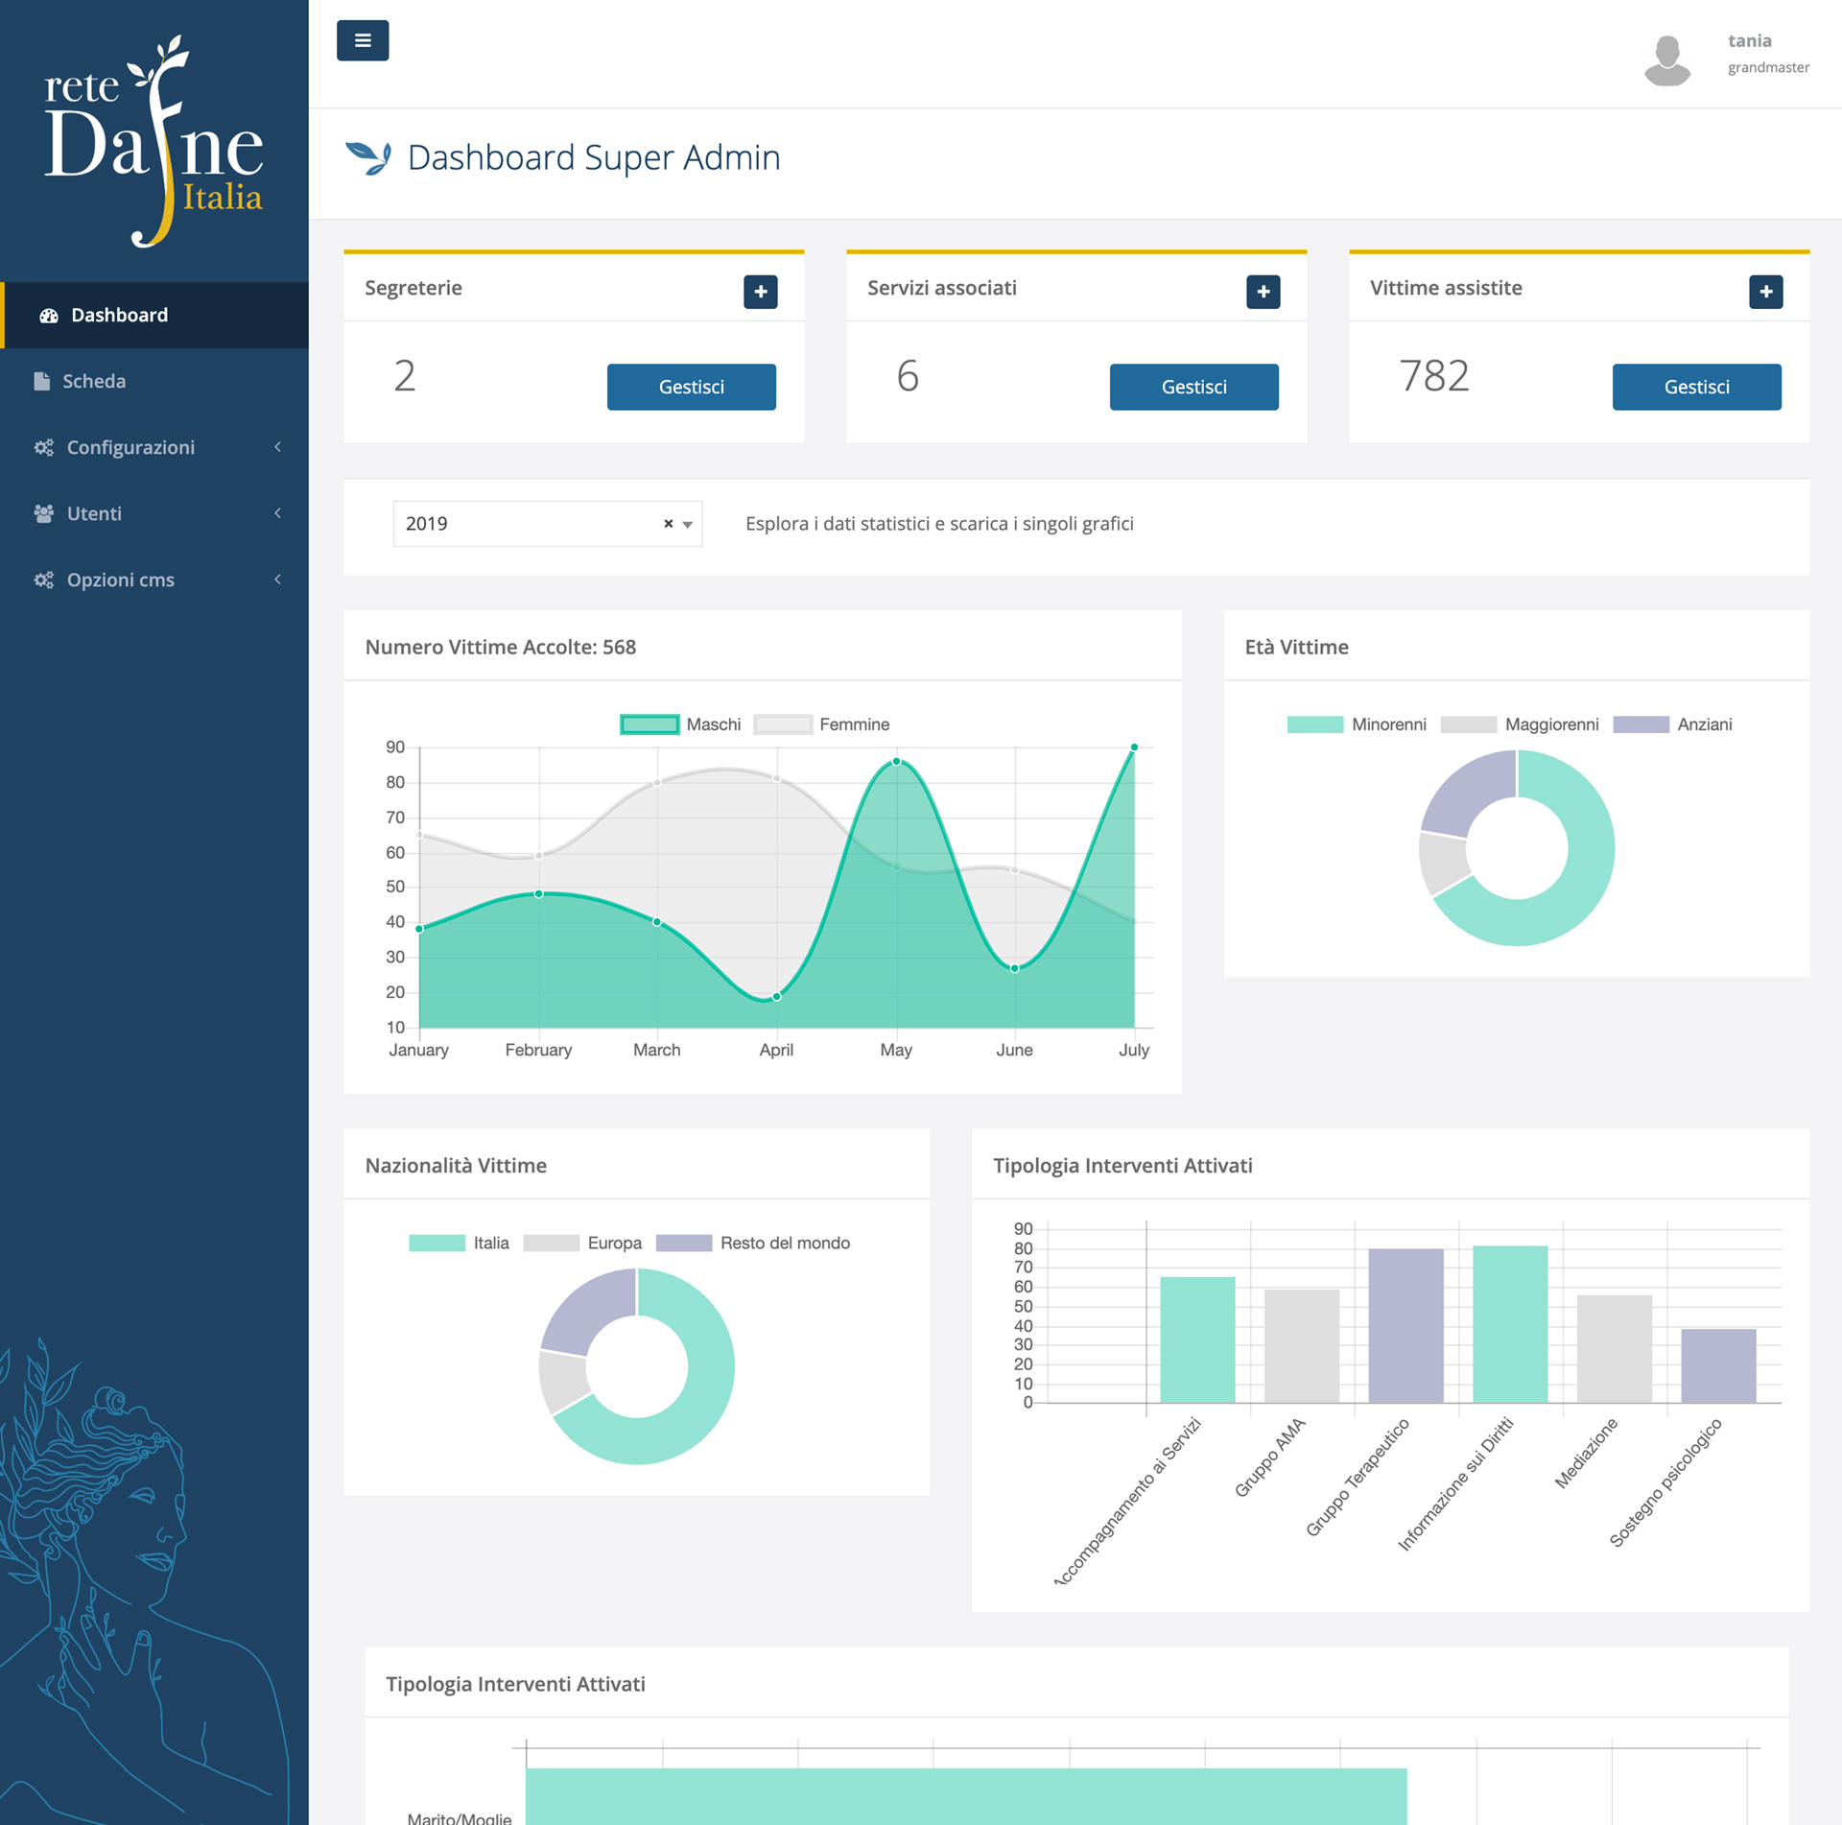Toggle the Anziani legend entry
Screen dimensions: 1842x1825
click(x=1672, y=724)
